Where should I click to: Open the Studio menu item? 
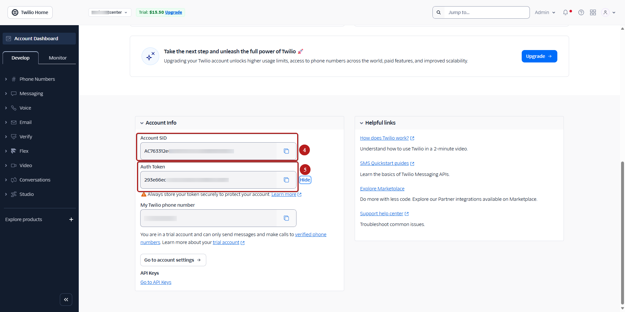[x=26, y=194]
